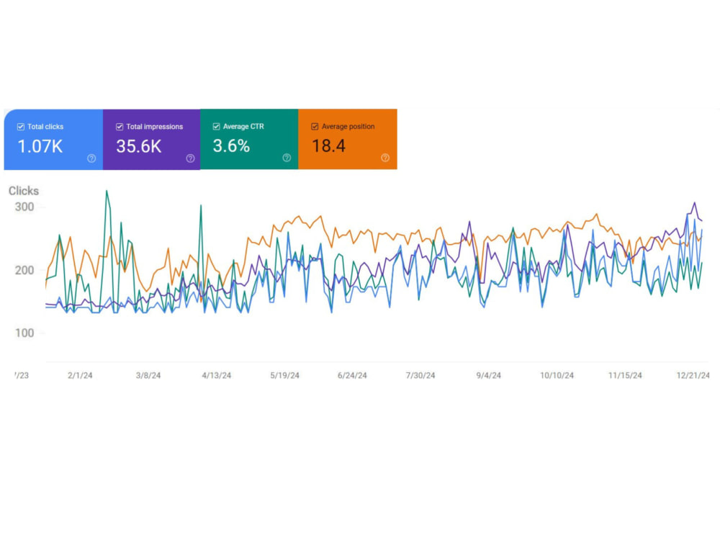Select the 1.07K total clicks value

[40, 146]
